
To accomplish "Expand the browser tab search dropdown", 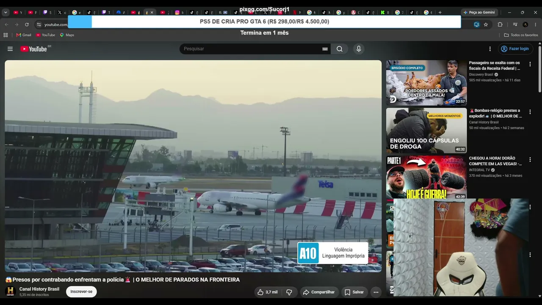I will pyautogui.click(x=6, y=12).
